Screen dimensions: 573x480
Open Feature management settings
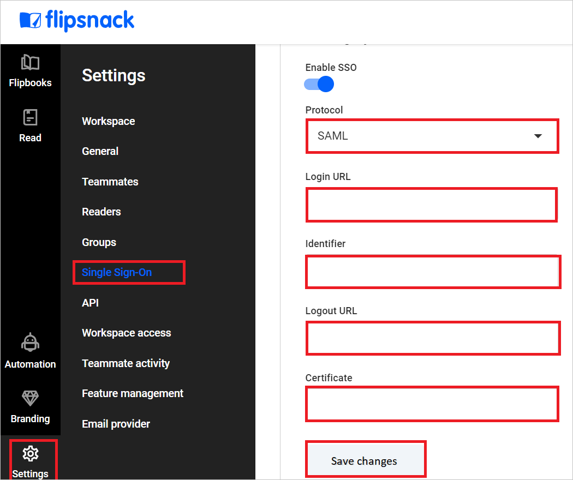click(x=132, y=393)
